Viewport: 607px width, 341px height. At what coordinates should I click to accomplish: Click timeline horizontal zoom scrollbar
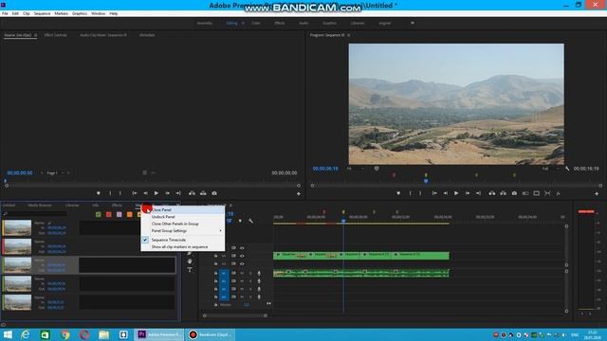coord(235,315)
